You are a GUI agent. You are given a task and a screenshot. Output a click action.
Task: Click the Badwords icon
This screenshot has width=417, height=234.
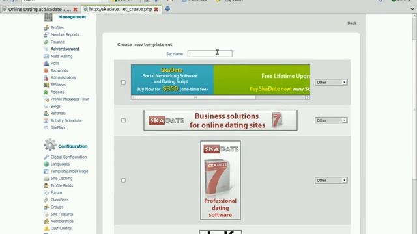[46, 71]
